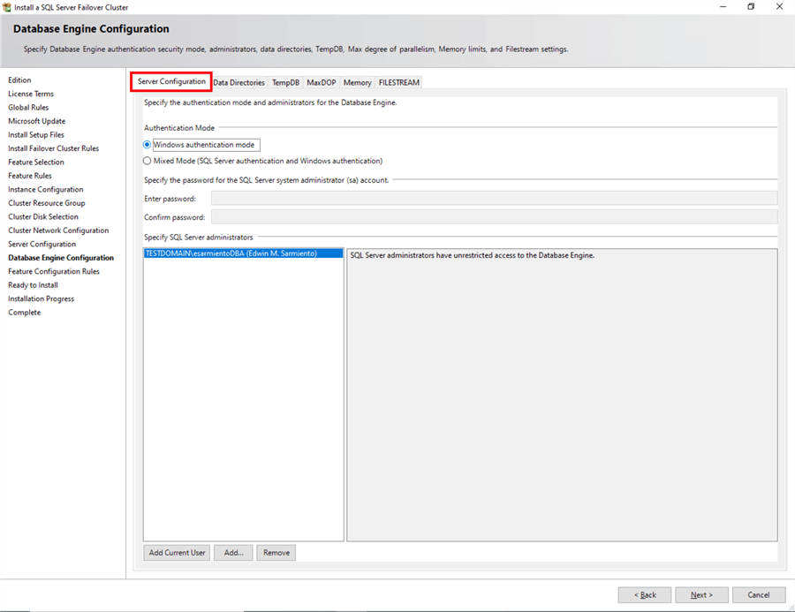The width and height of the screenshot is (795, 612).
Task: Click the Edition step in sidebar
Action: (19, 80)
